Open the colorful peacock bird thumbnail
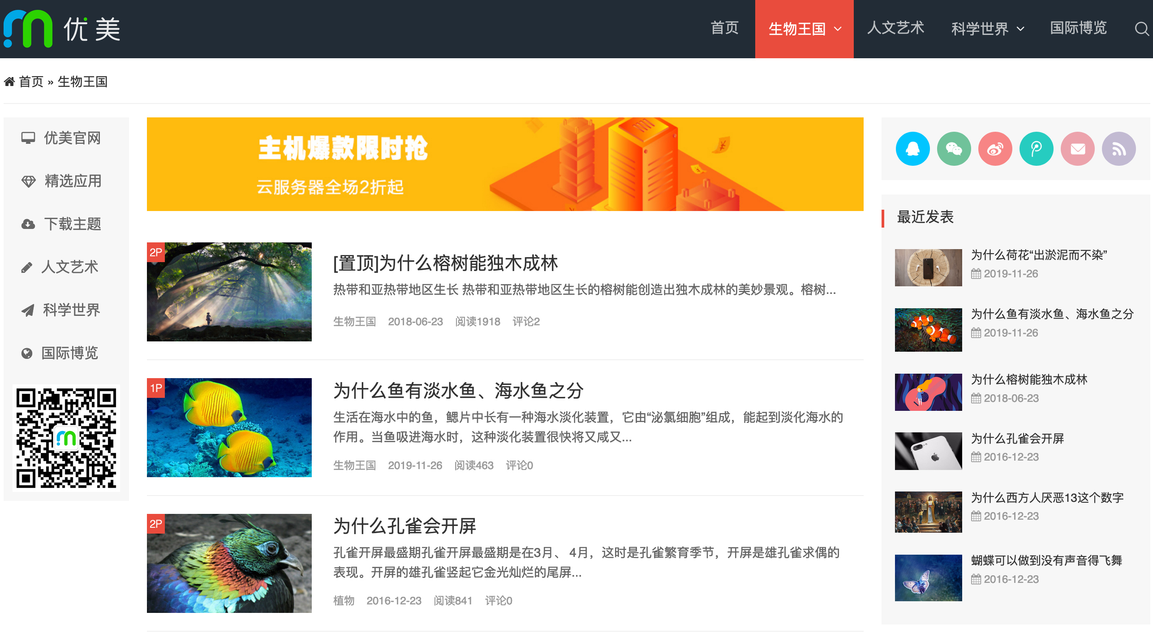 point(229,564)
